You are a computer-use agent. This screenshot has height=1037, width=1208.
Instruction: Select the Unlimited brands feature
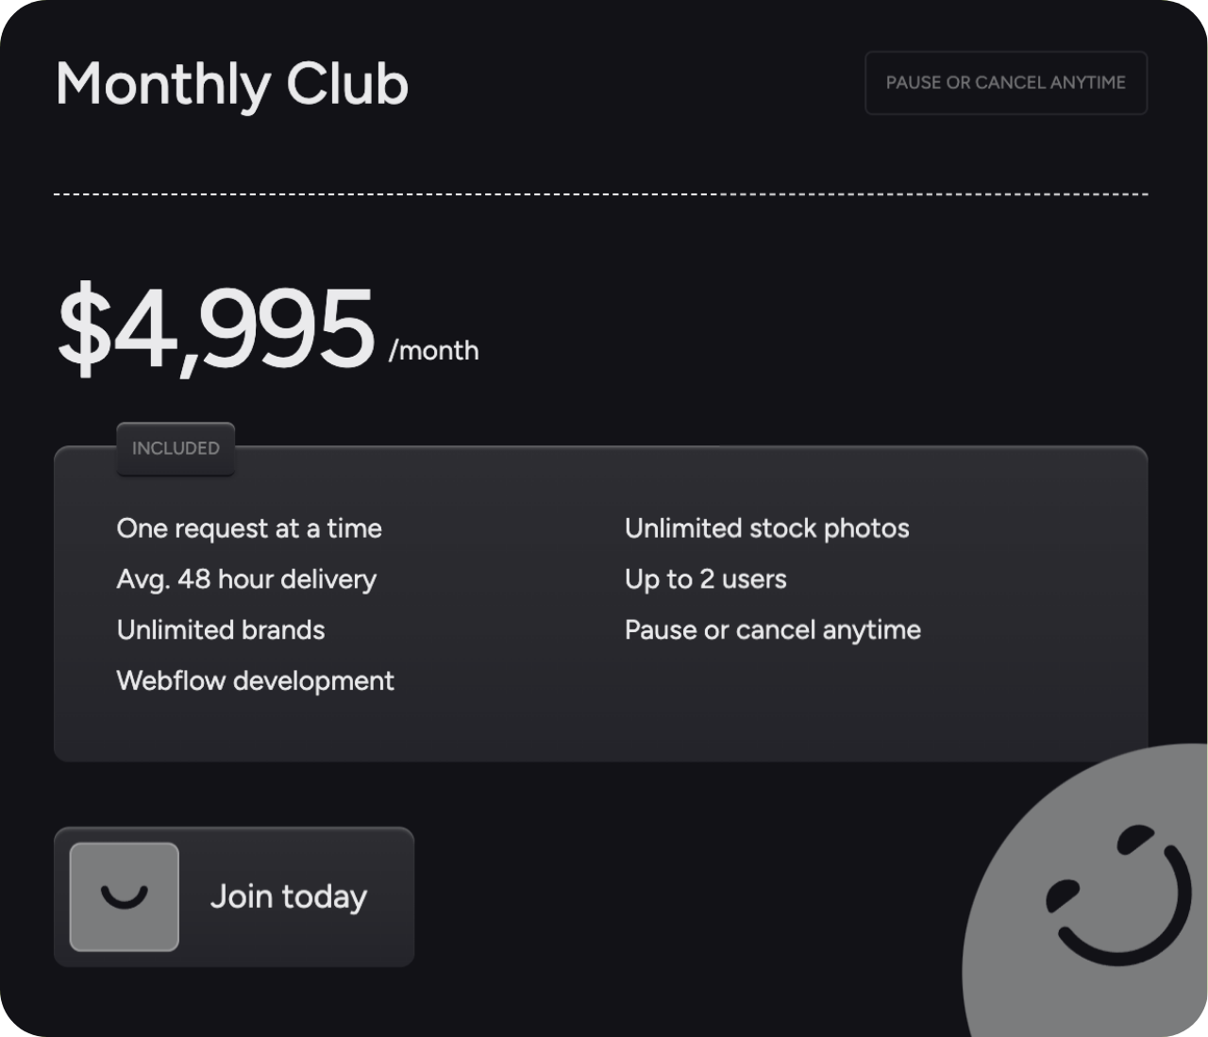[221, 630]
